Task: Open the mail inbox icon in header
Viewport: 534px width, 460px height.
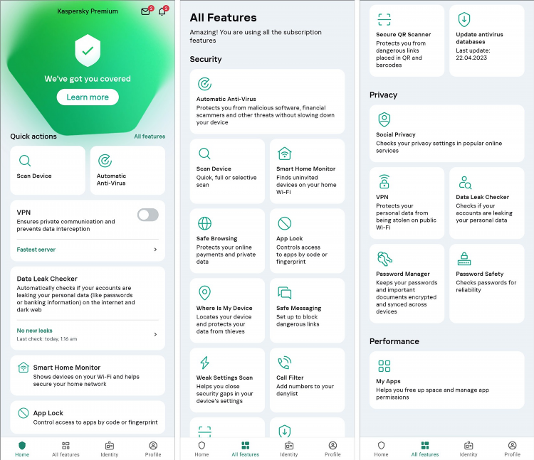Action: 146,11
